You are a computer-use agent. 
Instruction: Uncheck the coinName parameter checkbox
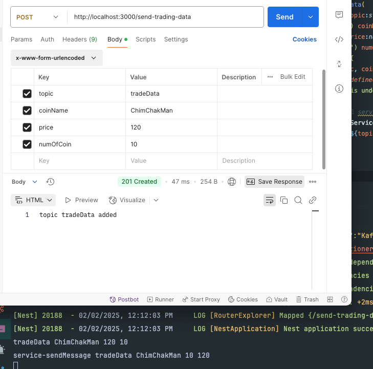(27, 111)
